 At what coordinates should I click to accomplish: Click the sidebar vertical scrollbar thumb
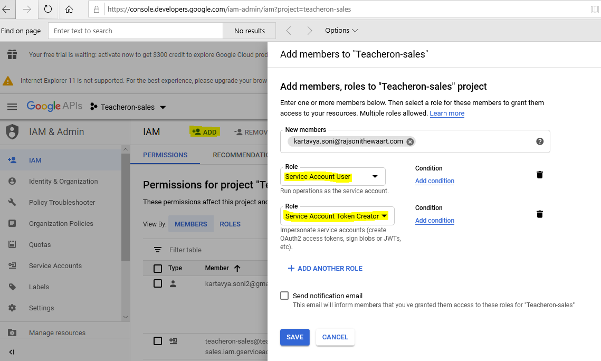pos(126,207)
